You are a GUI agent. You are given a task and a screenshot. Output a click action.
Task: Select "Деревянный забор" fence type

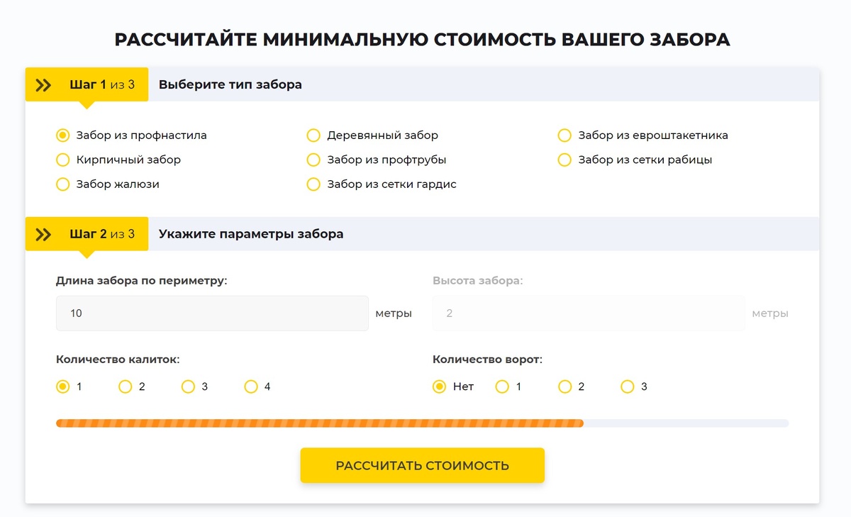click(x=313, y=135)
